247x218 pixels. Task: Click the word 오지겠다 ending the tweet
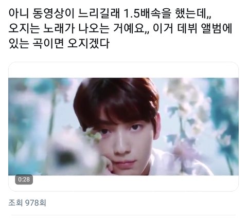pyautogui.click(x=89, y=43)
